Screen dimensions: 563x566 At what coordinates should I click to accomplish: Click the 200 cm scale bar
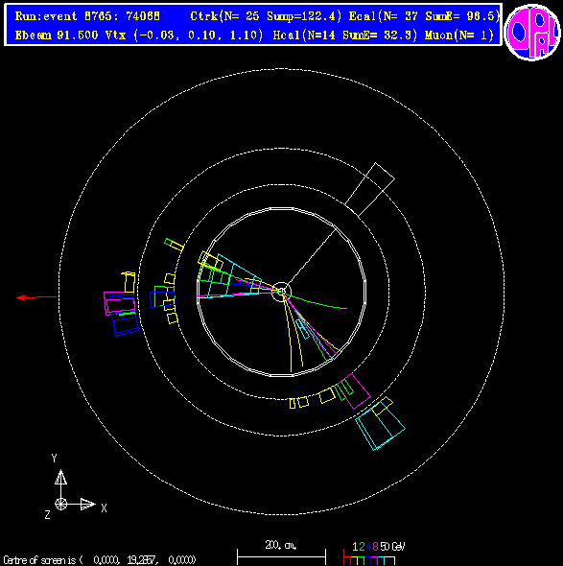[x=282, y=553]
